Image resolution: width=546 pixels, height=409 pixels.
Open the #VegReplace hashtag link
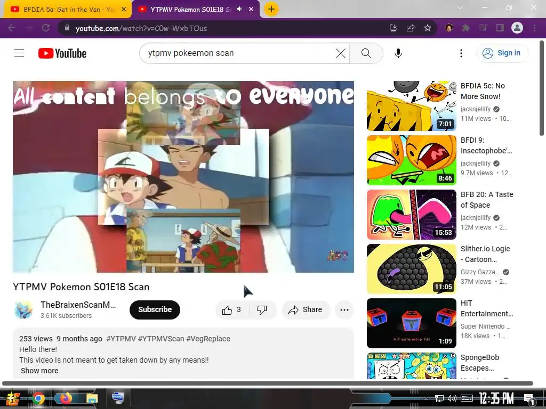click(x=208, y=339)
